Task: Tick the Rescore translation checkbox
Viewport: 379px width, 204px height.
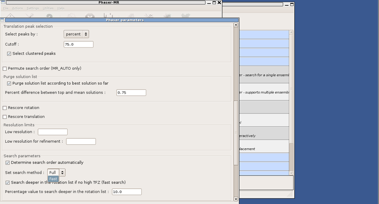Action: point(5,116)
